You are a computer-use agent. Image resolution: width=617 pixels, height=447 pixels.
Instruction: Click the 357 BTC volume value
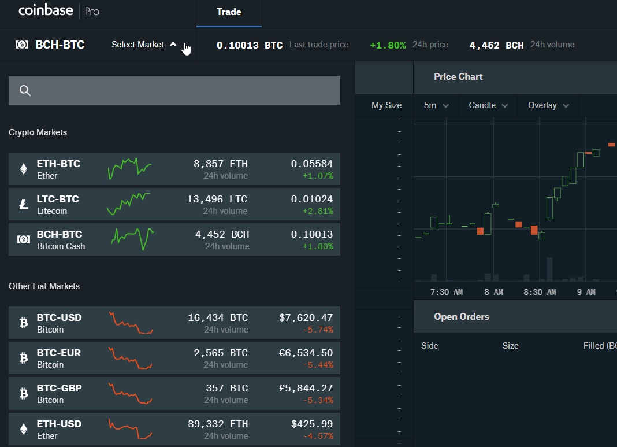227,388
